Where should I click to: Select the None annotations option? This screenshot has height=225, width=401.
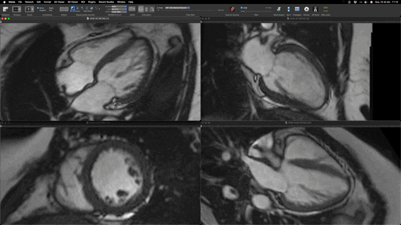point(41,8)
